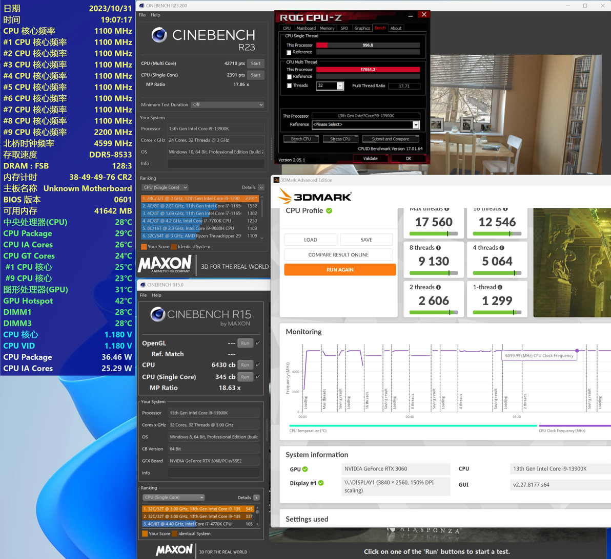Start the CPU (Single Core) test in R23
The image size is (611, 559).
click(x=256, y=75)
